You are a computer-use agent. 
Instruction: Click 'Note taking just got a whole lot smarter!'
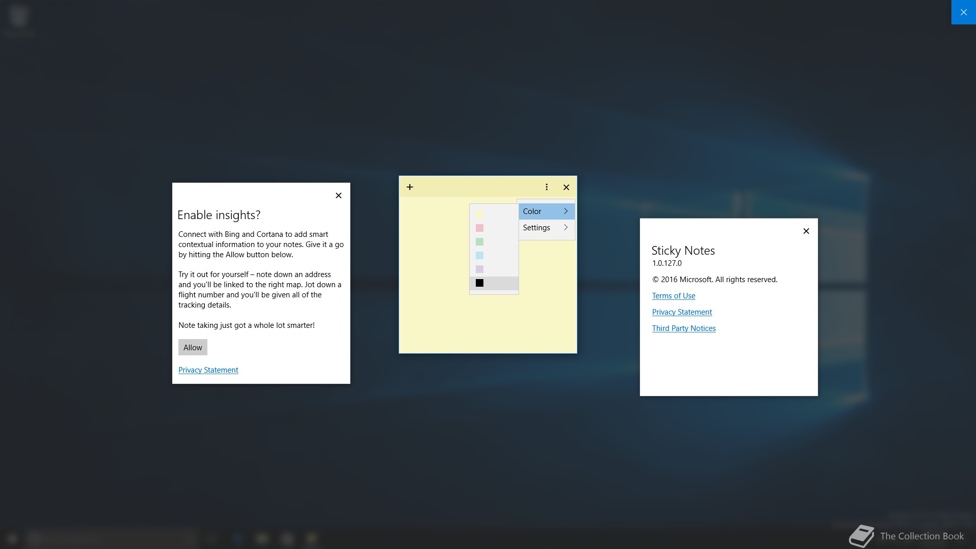247,325
